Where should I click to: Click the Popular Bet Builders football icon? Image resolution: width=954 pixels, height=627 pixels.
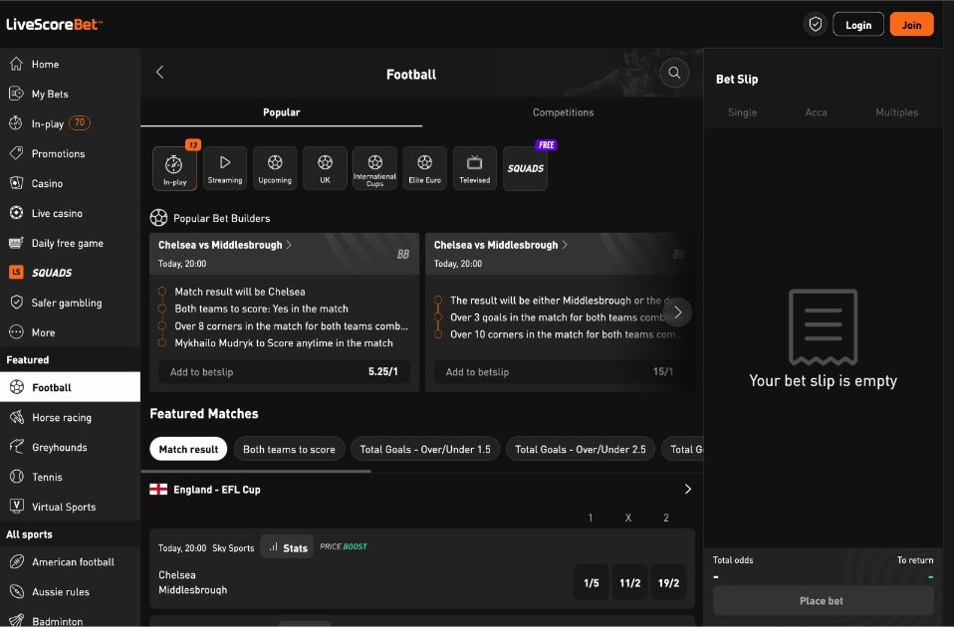158,218
